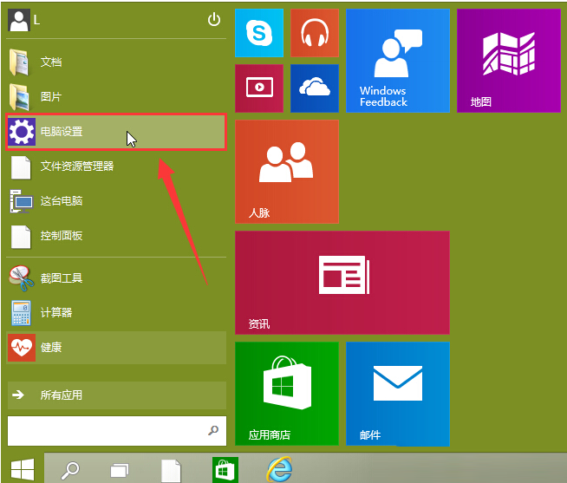567x483 pixels.
Task: Click the power button icon
Action: (x=214, y=20)
